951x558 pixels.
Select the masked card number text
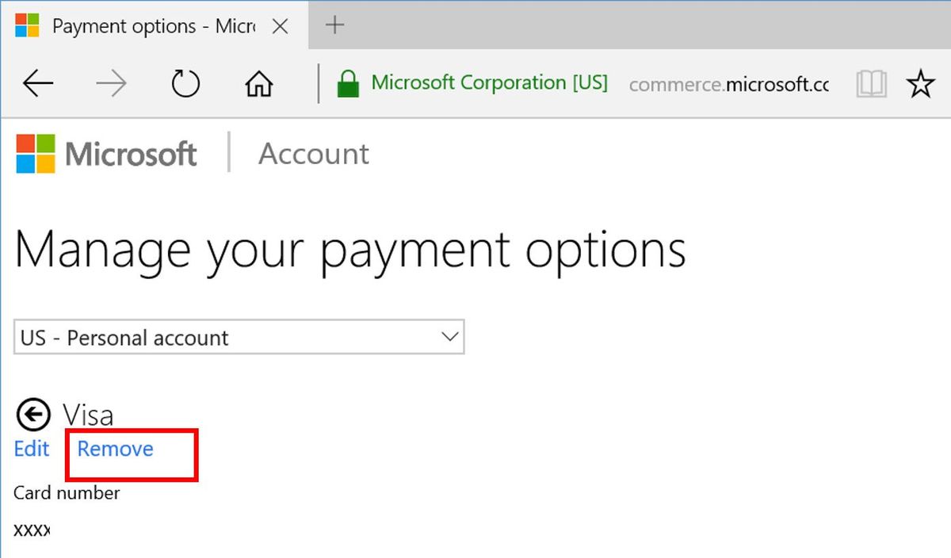31,531
